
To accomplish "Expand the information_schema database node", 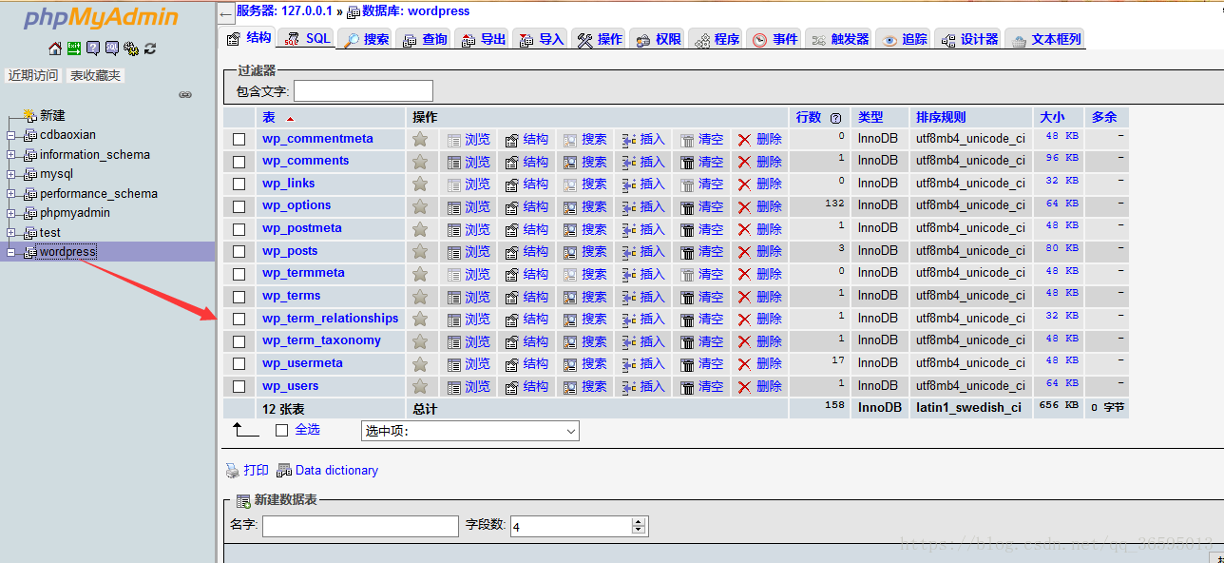I will [x=11, y=155].
